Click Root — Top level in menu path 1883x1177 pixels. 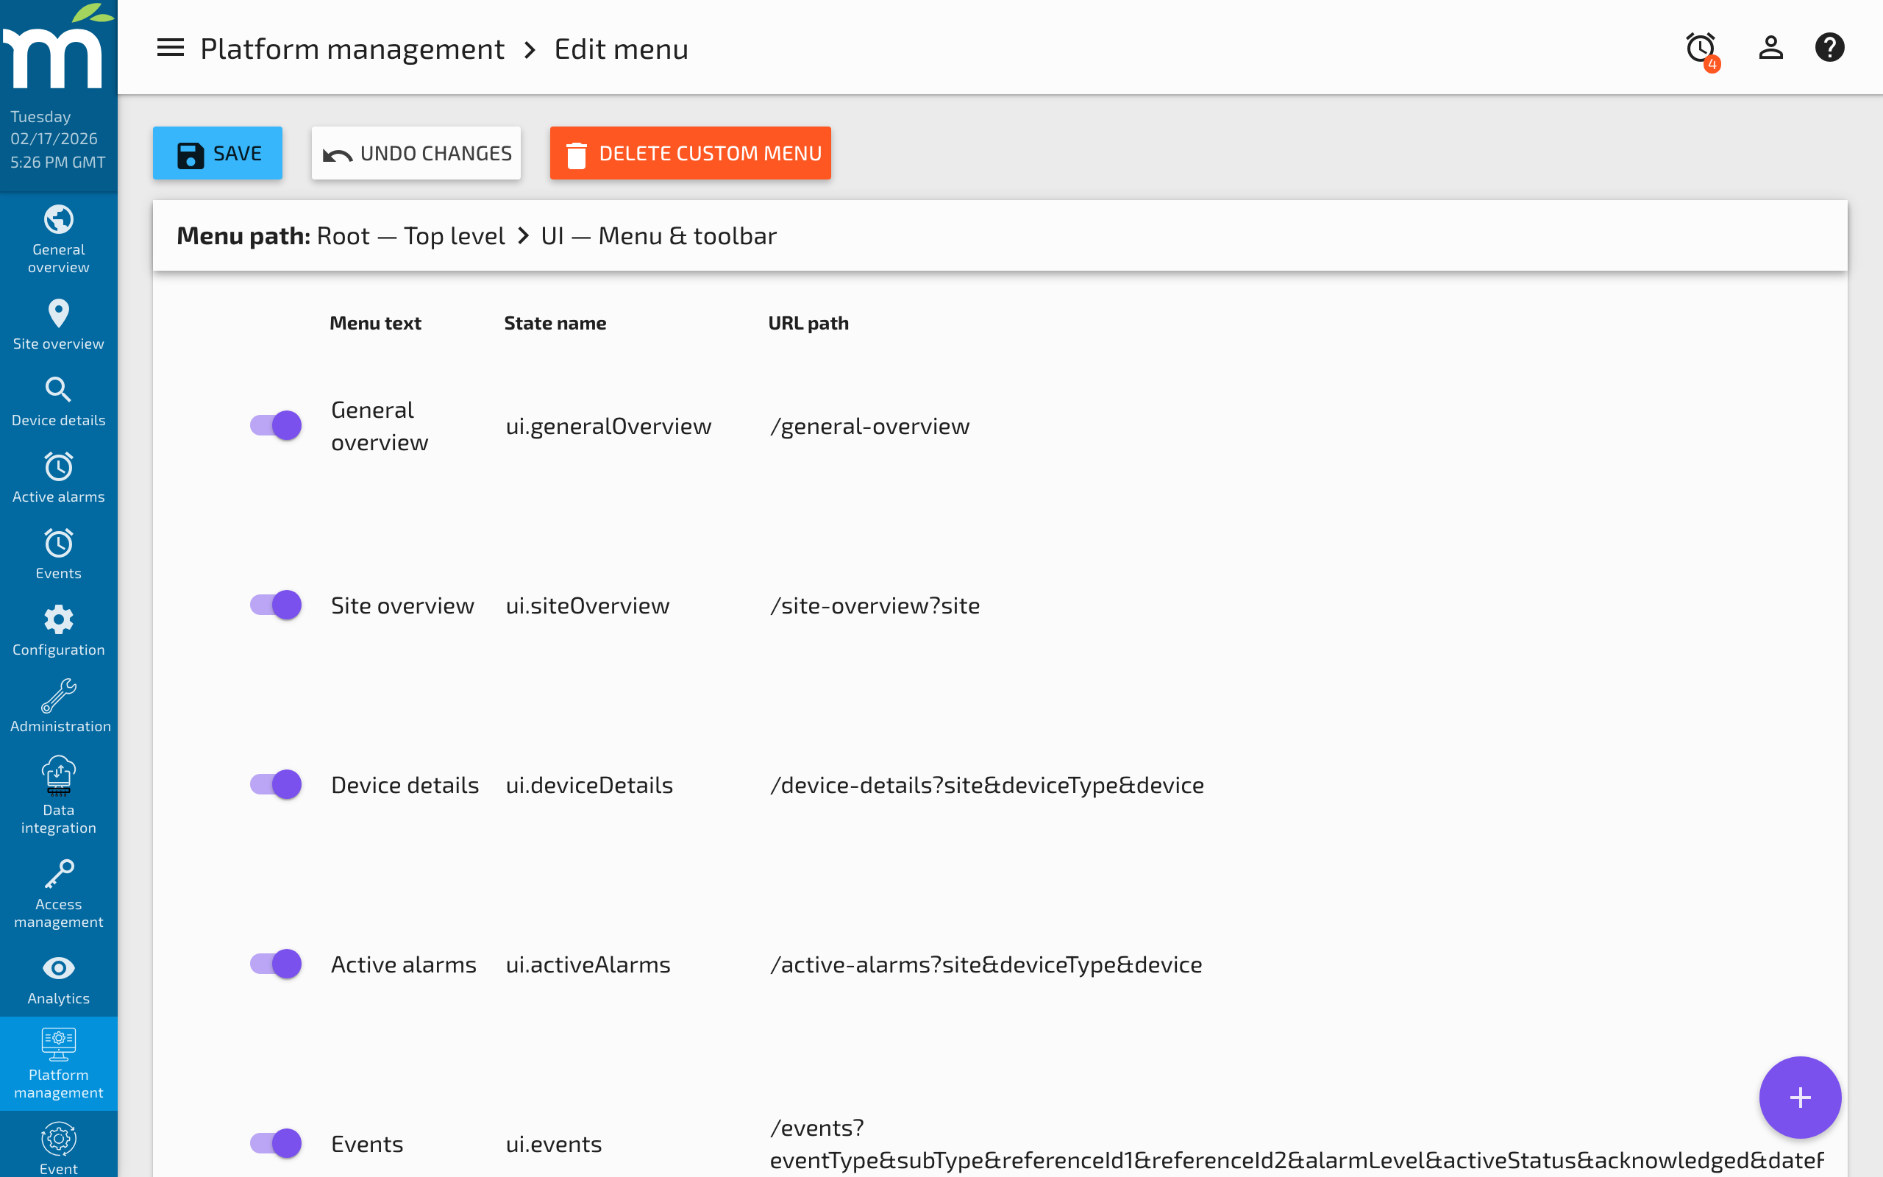411,236
